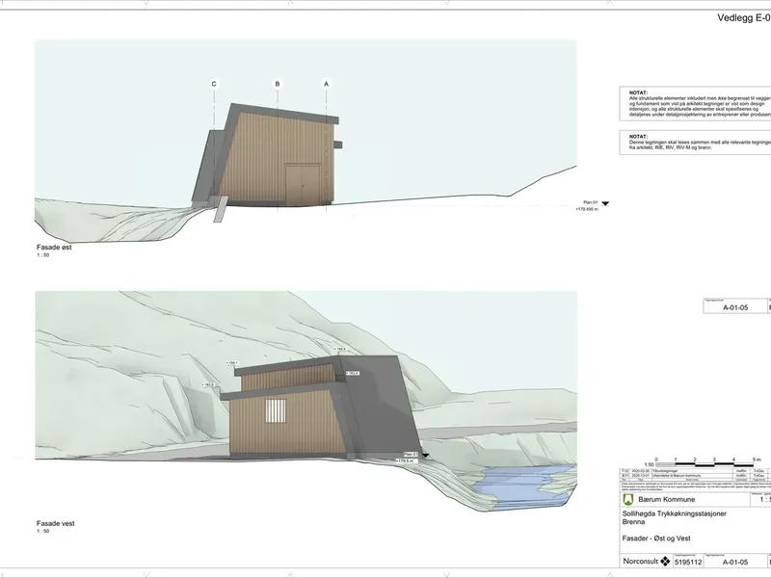Click the slatted window on west facade
771x578 pixels.
(x=276, y=411)
